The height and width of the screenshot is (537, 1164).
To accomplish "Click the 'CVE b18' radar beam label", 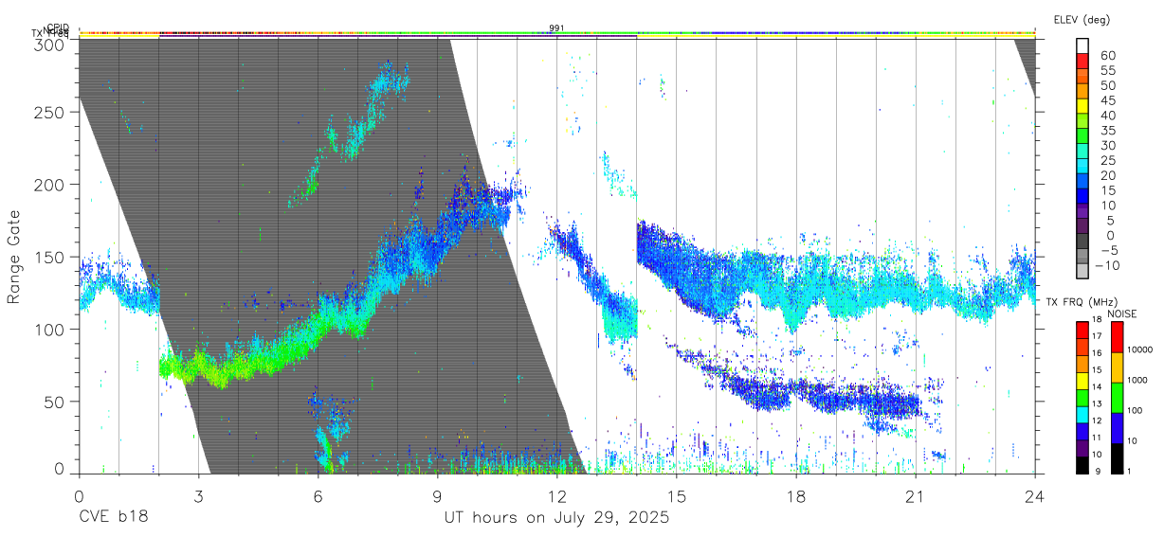I will 113,518.
